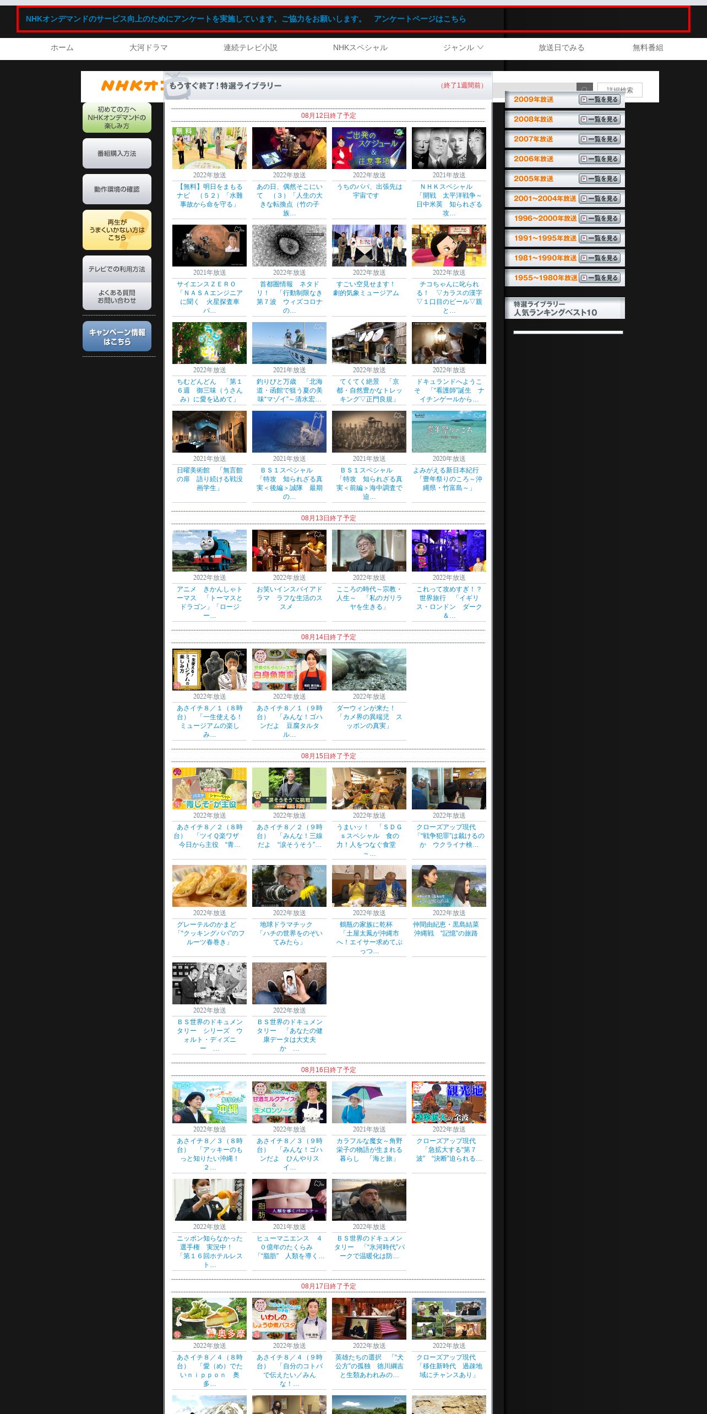Open カラフルな魔女〜角野栄子 thumbnail
This screenshot has width=707, height=1414.
click(369, 1102)
